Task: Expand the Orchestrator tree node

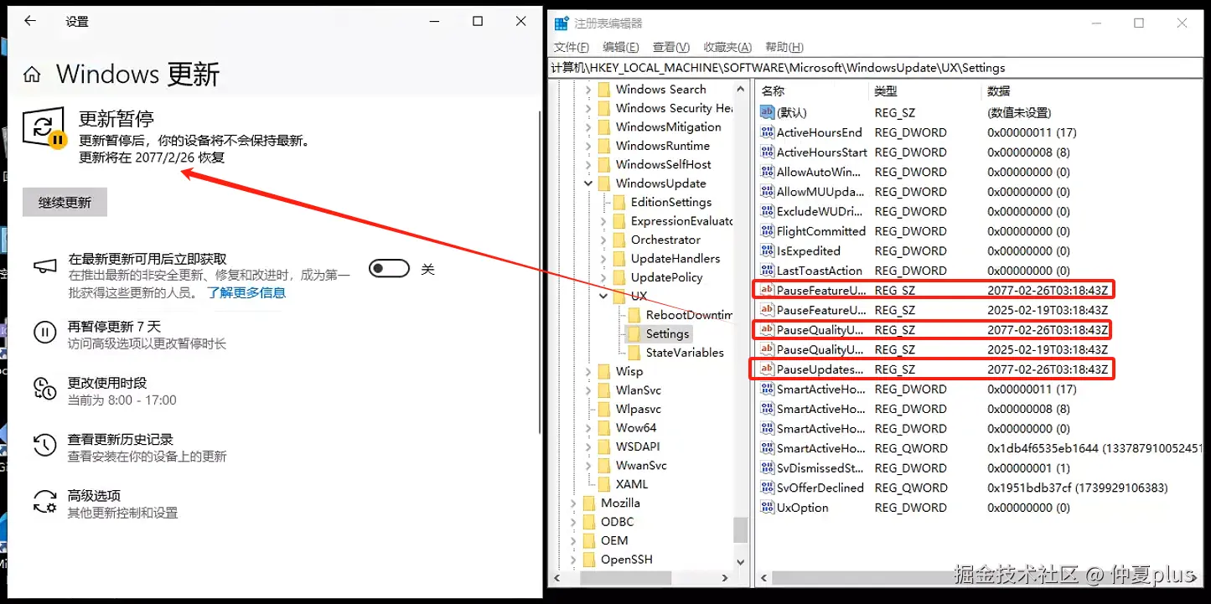Action: tap(604, 240)
